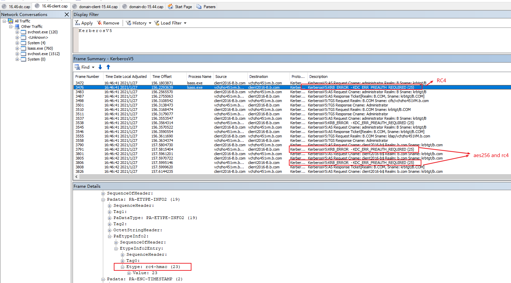Expand the Value: 23 node
Screen dimensions: 511x283
tap(129, 273)
